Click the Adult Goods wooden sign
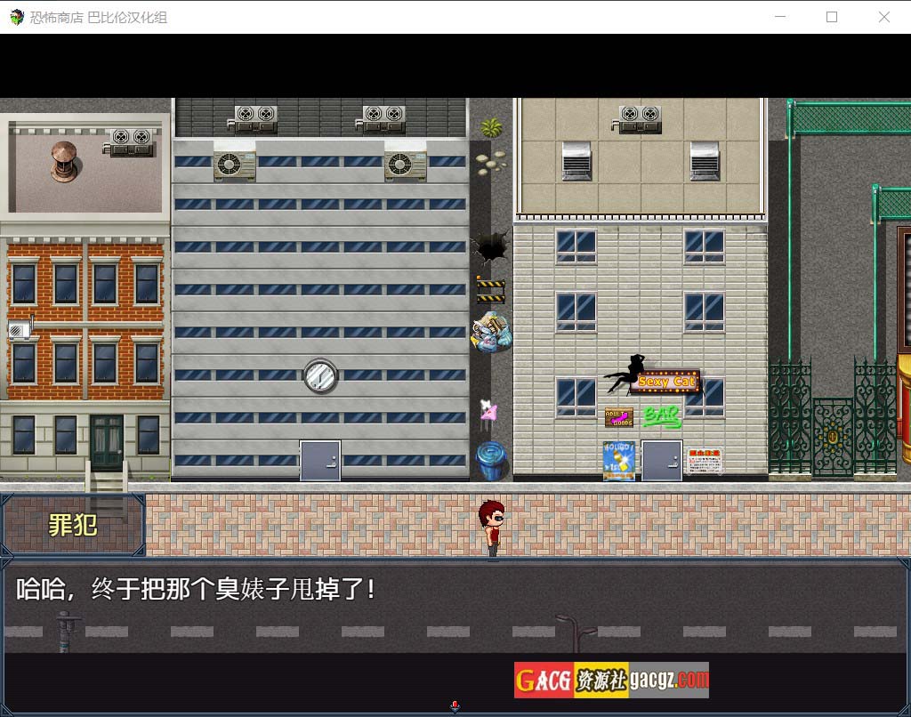 [618, 417]
